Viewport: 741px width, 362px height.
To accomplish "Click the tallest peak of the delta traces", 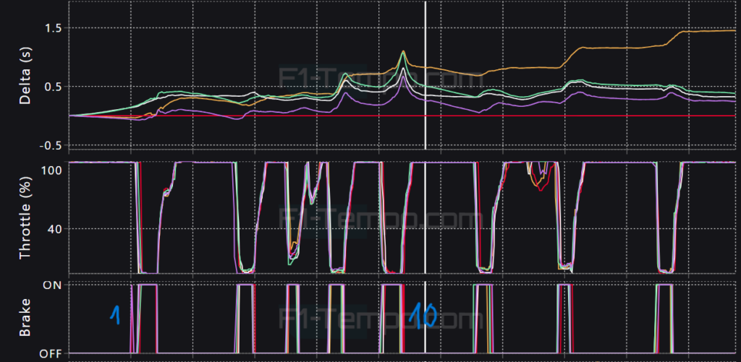I will pyautogui.click(x=403, y=52).
